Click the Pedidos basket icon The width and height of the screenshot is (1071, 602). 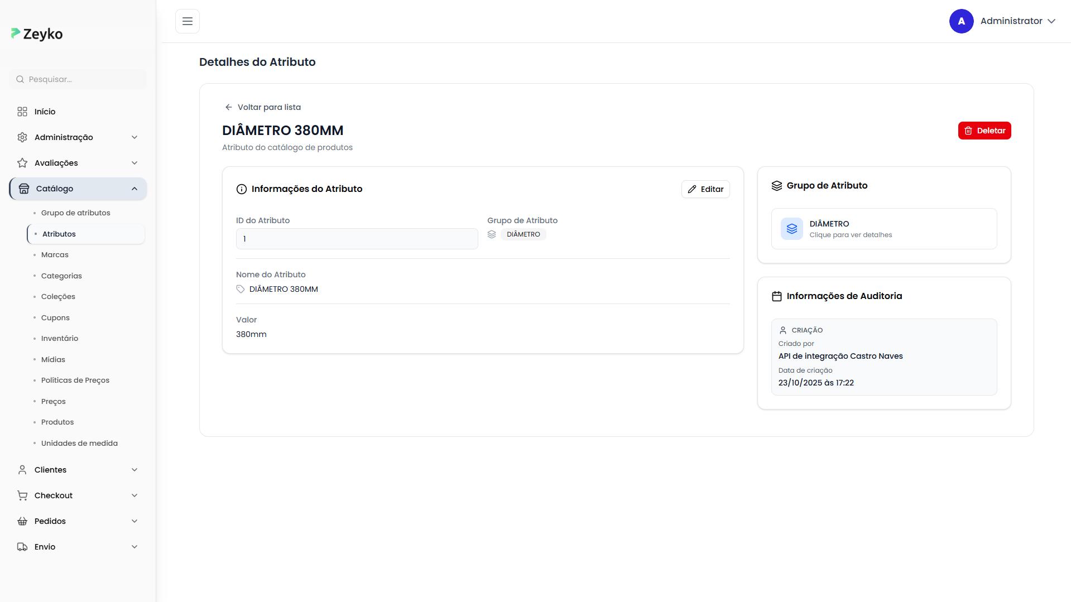22,521
